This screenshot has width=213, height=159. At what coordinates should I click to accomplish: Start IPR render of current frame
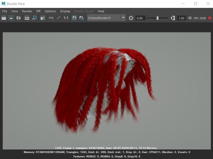[x=27, y=18]
